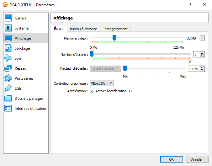
Task: Expand the Contrôleur graphique VBoxVGA dropdown
Action: (102, 83)
